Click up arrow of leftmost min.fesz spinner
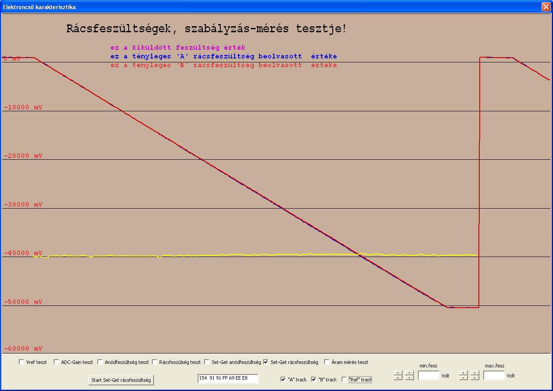553x391 pixels. 398,373
